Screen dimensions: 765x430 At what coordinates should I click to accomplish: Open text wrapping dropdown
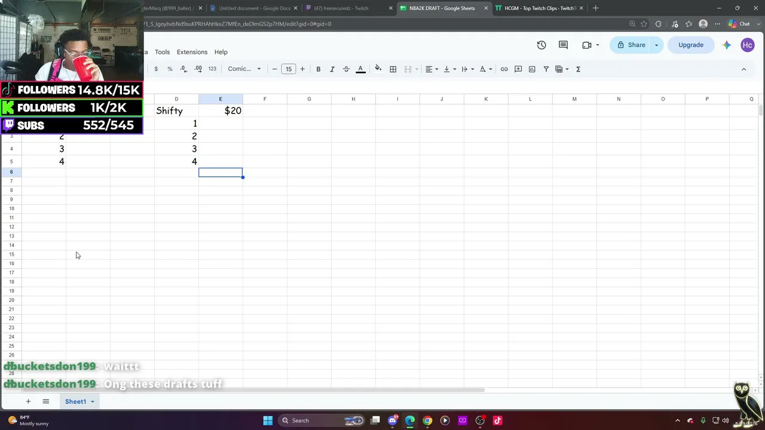click(467, 69)
